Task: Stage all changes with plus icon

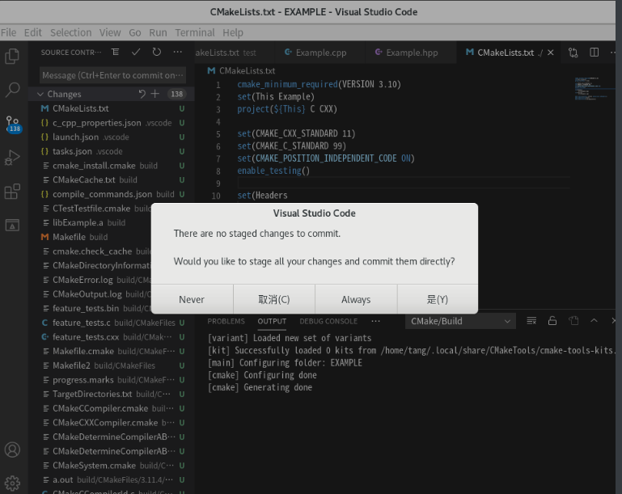Action: click(x=155, y=94)
